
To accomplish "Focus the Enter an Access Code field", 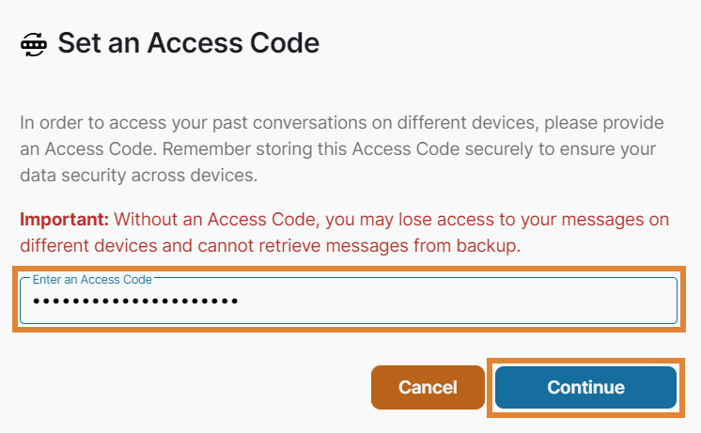I will click(348, 302).
